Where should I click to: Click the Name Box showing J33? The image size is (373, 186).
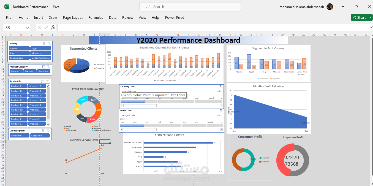[x=14, y=28]
